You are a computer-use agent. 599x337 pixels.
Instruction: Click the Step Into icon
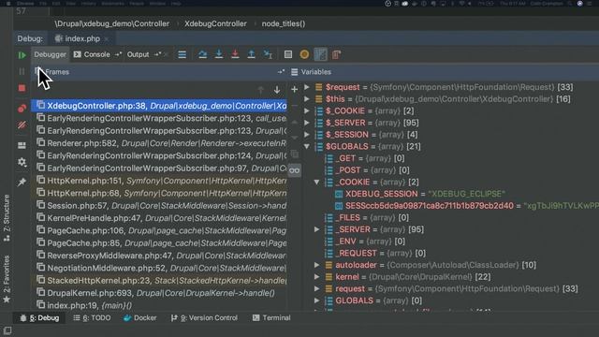[x=219, y=54]
